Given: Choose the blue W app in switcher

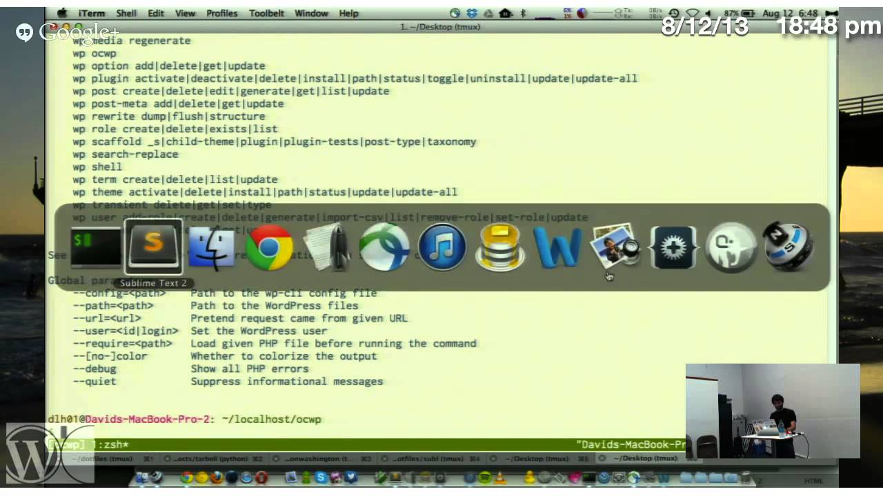Looking at the screenshot, I should click(557, 247).
